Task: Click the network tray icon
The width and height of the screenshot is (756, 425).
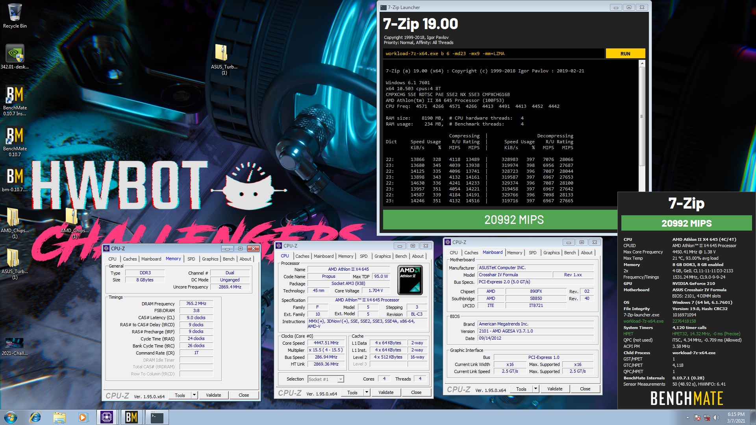Action: pos(707,418)
